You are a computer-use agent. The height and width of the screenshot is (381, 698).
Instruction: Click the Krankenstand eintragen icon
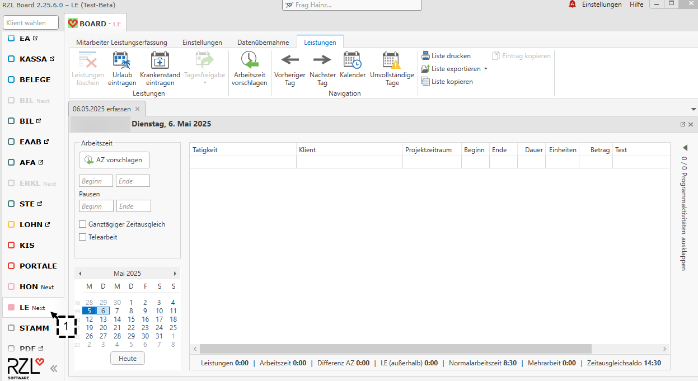tap(160, 60)
